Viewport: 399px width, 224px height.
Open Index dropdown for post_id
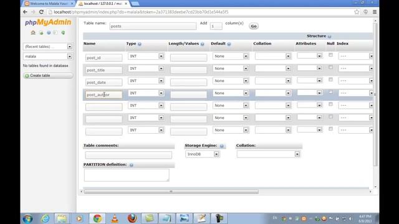[356, 56]
